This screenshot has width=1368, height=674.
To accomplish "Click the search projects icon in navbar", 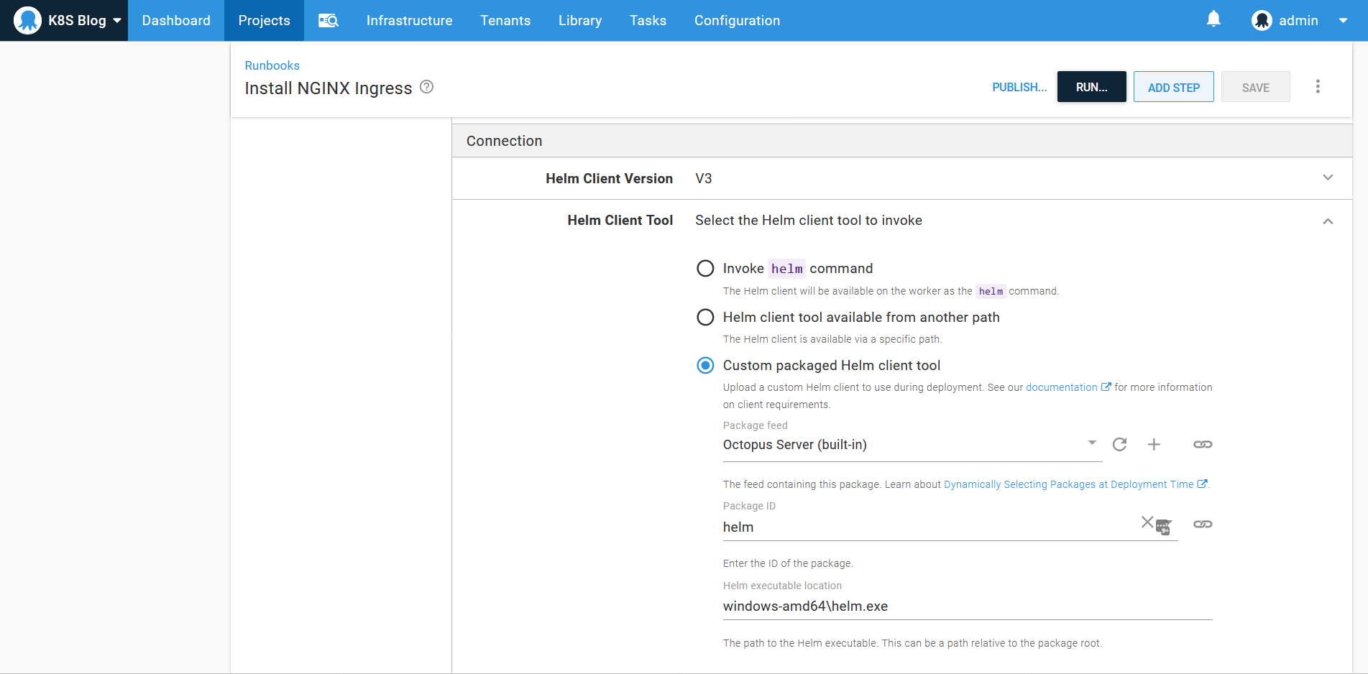I will point(329,20).
